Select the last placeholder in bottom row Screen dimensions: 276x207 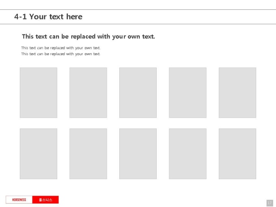tap(237, 154)
